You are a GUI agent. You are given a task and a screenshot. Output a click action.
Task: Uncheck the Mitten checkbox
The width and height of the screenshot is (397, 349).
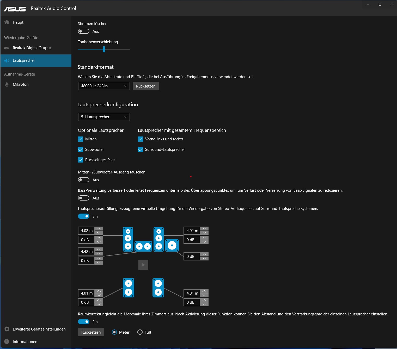pos(81,139)
